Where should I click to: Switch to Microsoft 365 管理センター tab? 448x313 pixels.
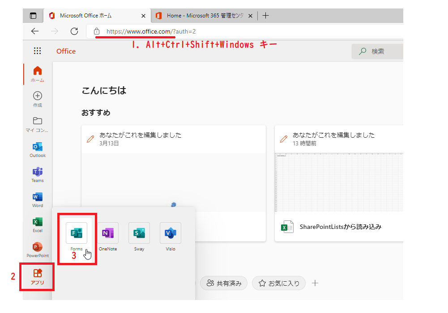tap(205, 15)
